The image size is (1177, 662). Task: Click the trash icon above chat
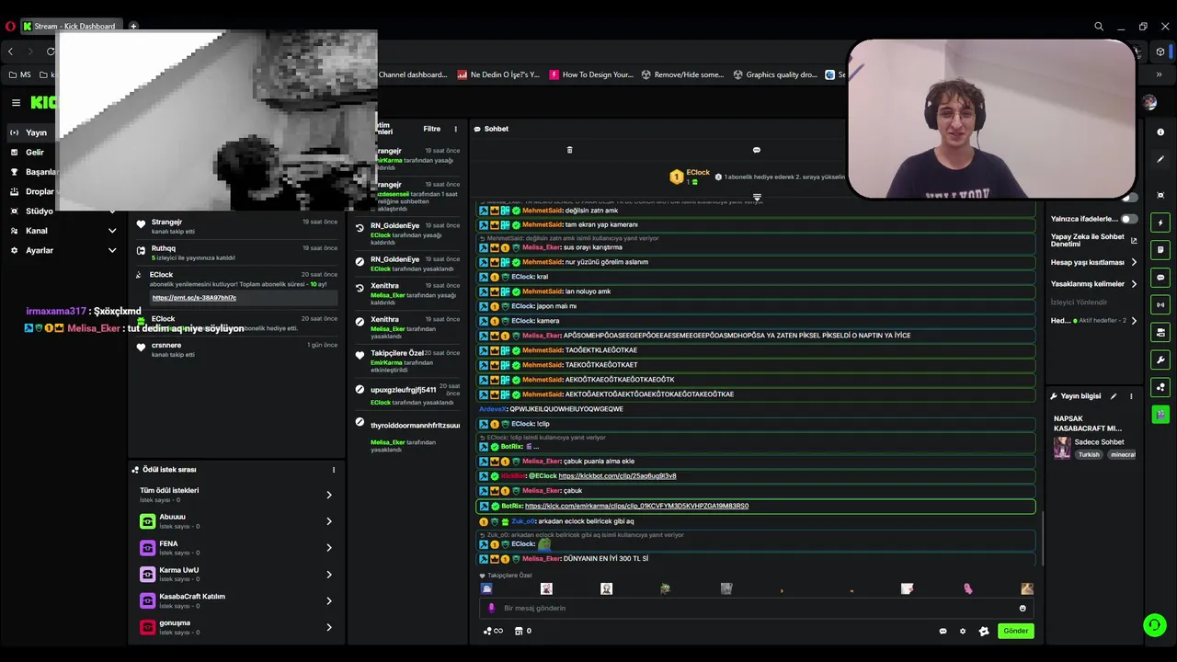click(569, 150)
